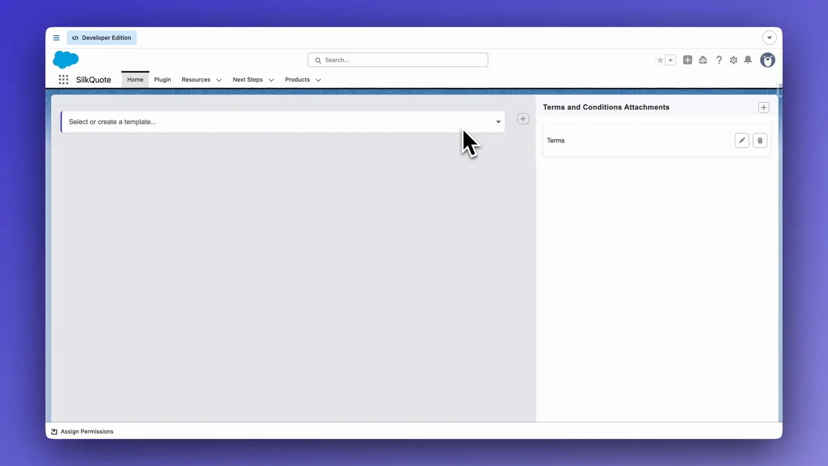Delete the Terms attachment with trash icon
828x466 pixels.
(760, 140)
